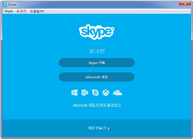The height and width of the screenshot is (139, 193).
Task: Click the Xbox logo icon
Action: 106,92
